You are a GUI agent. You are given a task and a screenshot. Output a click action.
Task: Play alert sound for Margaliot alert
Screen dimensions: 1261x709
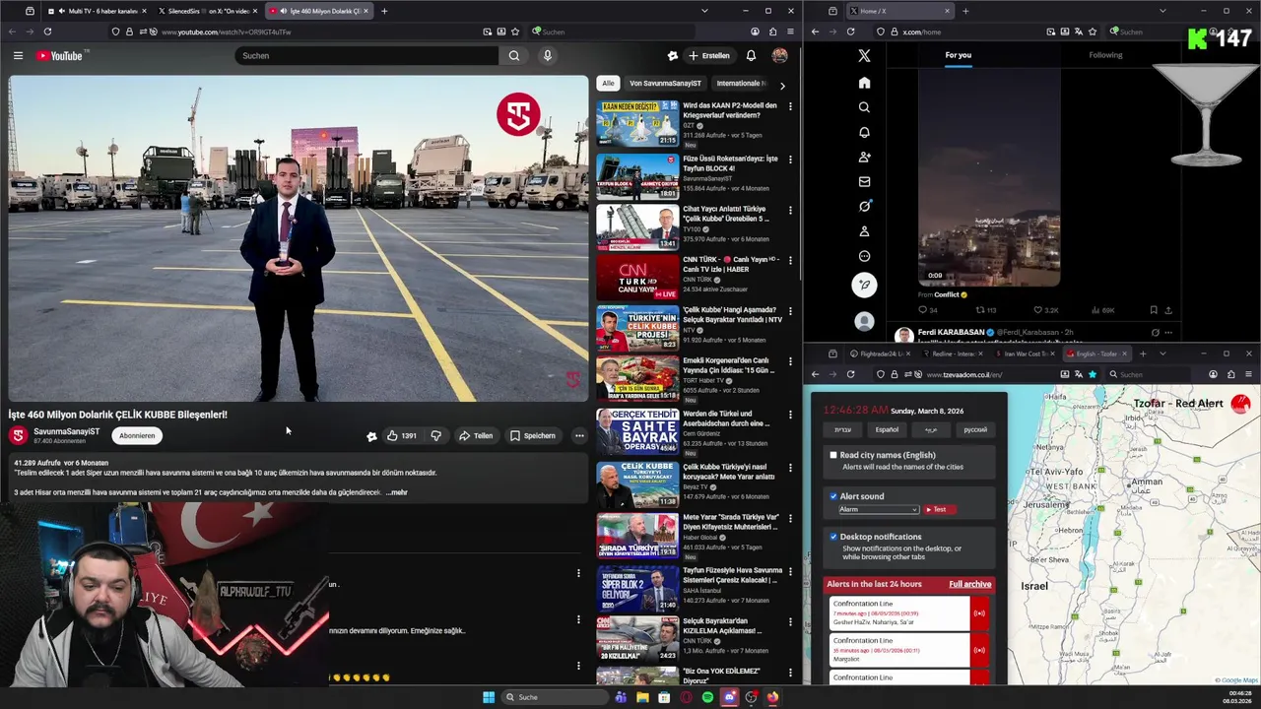tap(979, 649)
